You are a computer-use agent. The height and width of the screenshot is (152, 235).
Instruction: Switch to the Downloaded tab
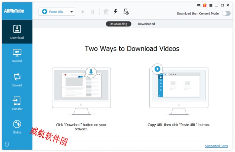(x=146, y=24)
